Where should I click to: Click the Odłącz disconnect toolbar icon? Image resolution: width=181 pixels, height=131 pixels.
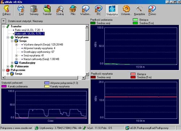click(x=7, y=9)
